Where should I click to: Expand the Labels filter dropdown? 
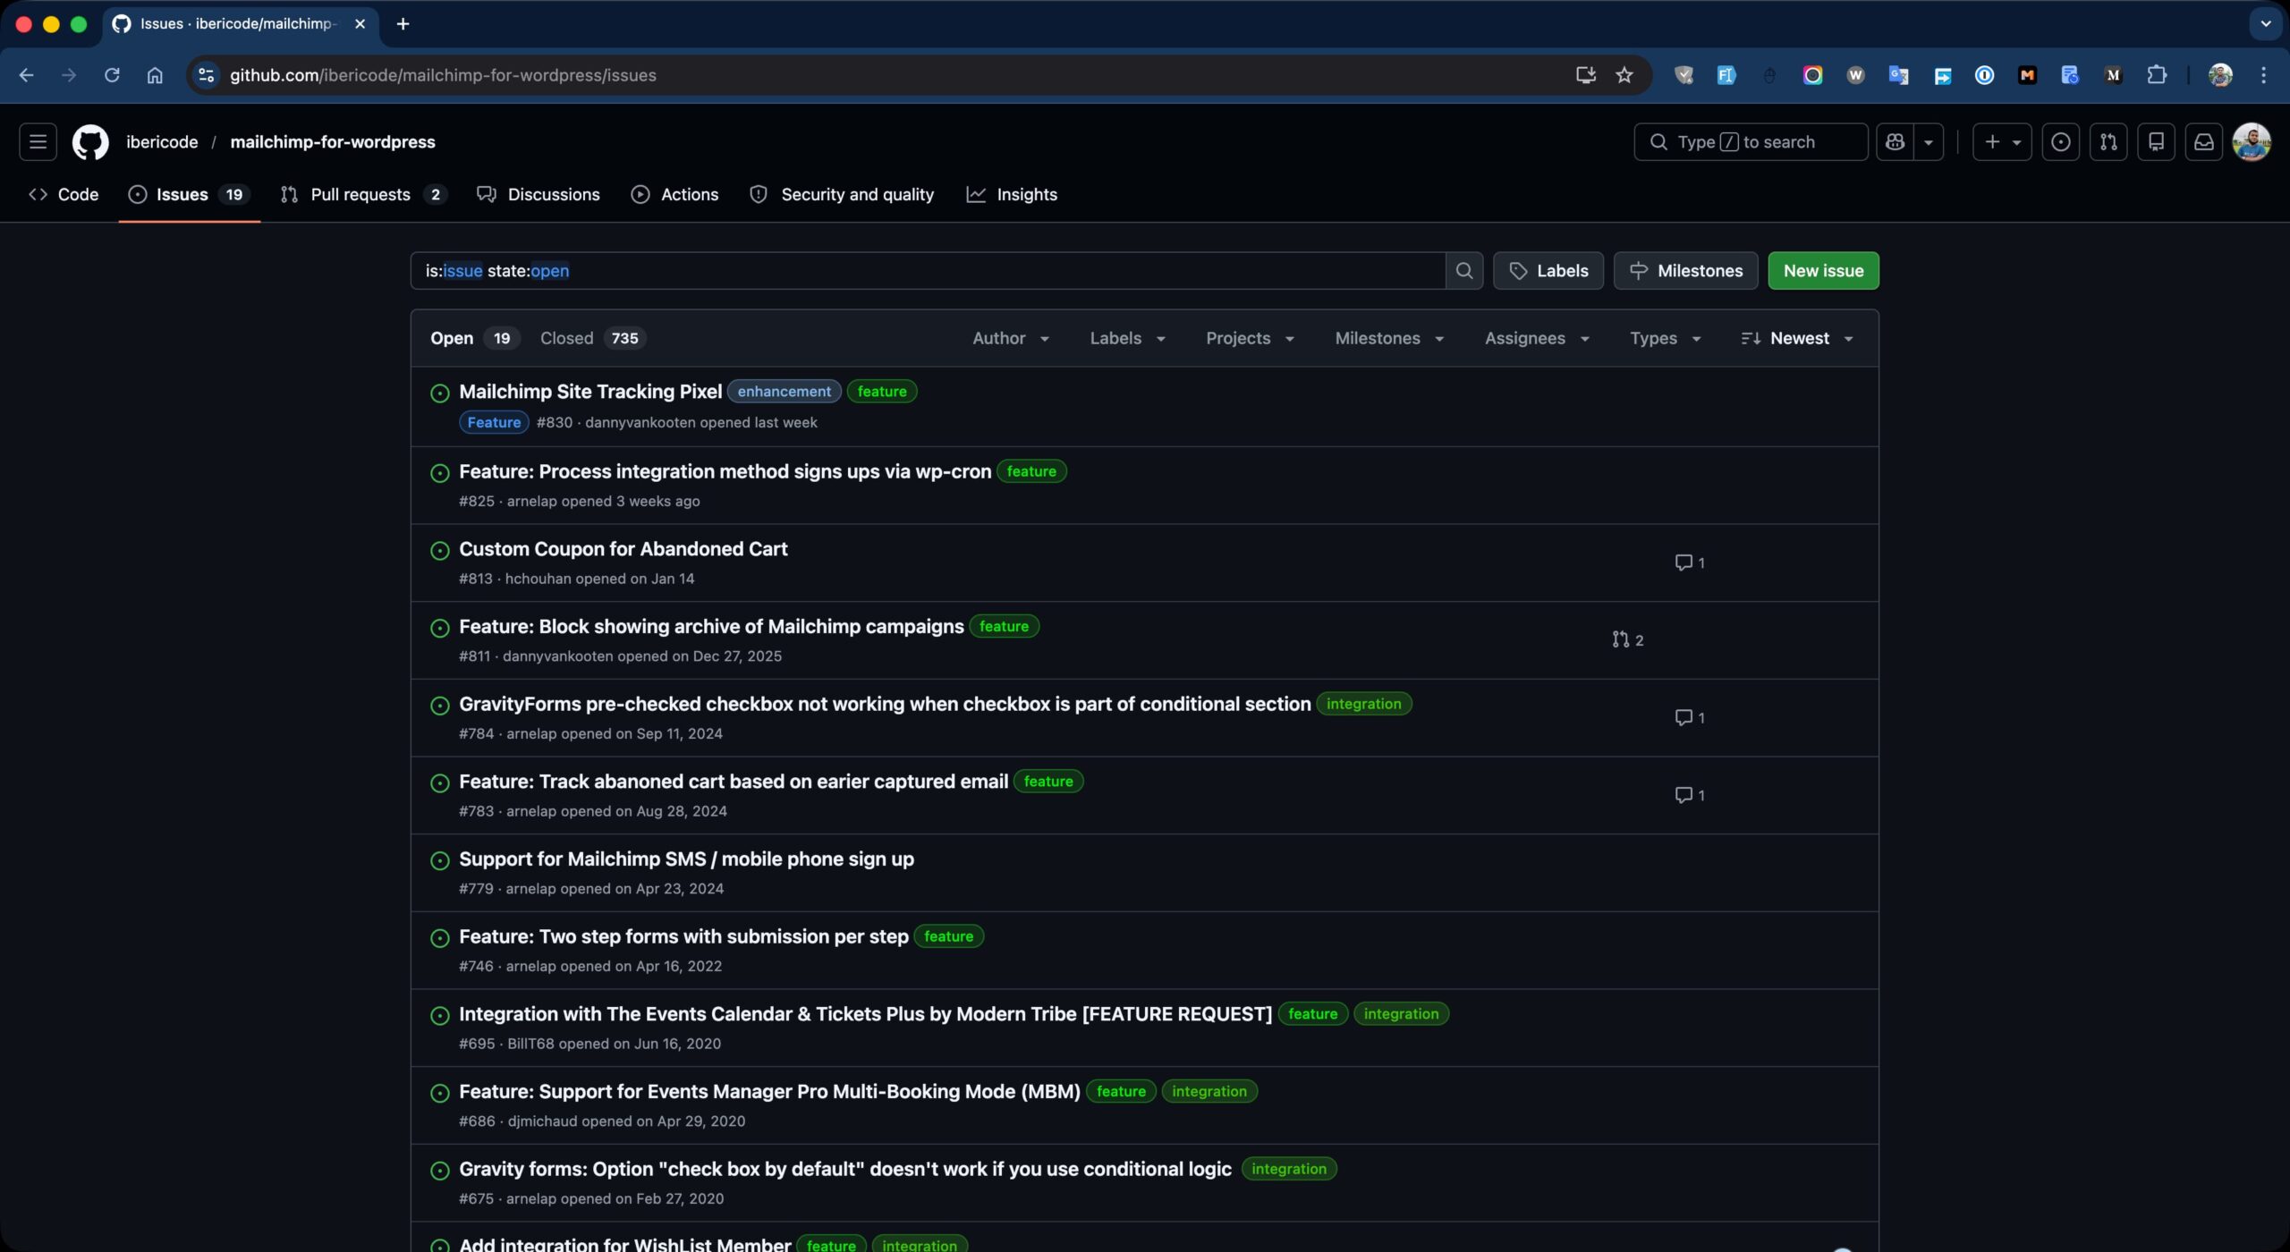(x=1127, y=338)
